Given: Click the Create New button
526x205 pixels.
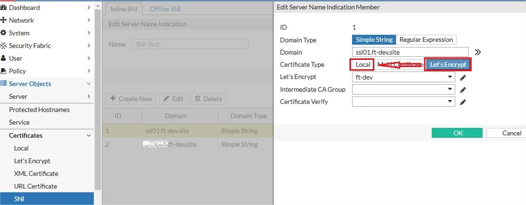Looking at the screenshot, I should (131, 99).
